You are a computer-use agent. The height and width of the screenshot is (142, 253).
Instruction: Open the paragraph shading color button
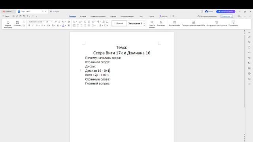pyautogui.click(x=100, y=25)
